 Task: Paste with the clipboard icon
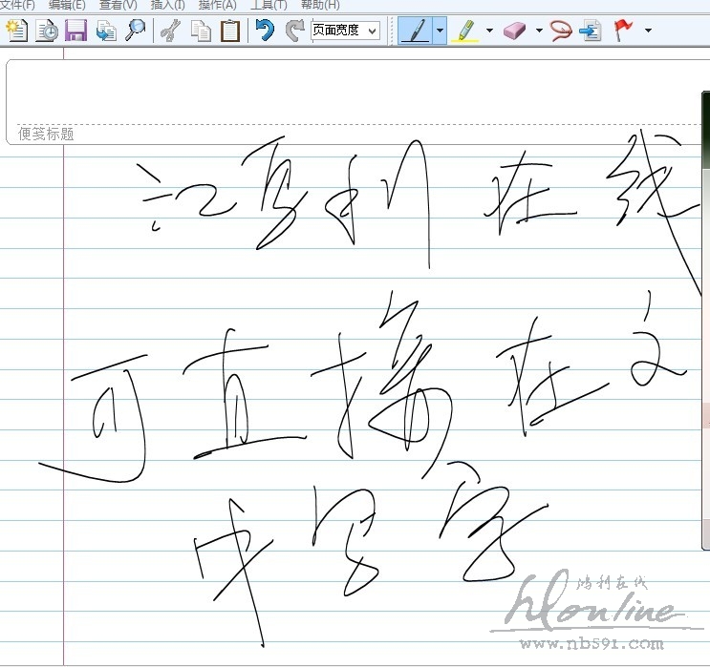click(230, 31)
